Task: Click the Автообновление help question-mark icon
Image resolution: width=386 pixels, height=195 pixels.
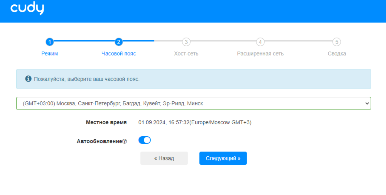Action: pyautogui.click(x=125, y=141)
